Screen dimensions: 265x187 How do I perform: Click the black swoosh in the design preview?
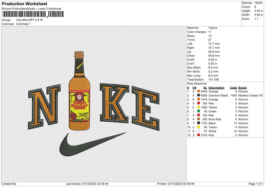pos(92,144)
